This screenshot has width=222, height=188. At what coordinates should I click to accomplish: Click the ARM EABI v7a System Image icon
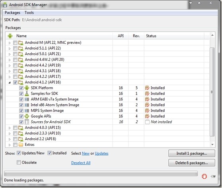point(27,99)
